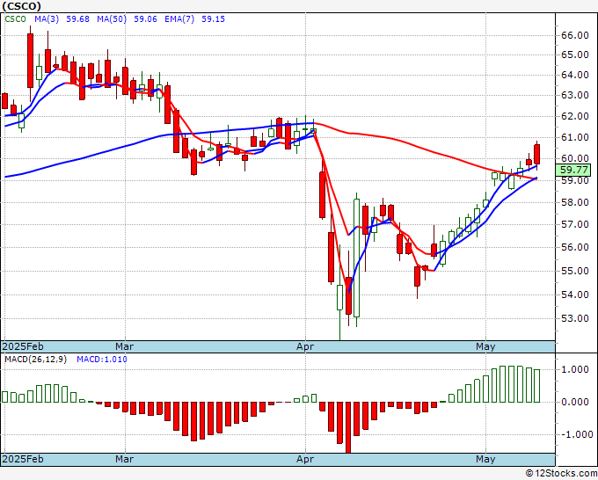Click the deepest red MACD bar in April
Screen dimensions: 598x480
point(348,427)
